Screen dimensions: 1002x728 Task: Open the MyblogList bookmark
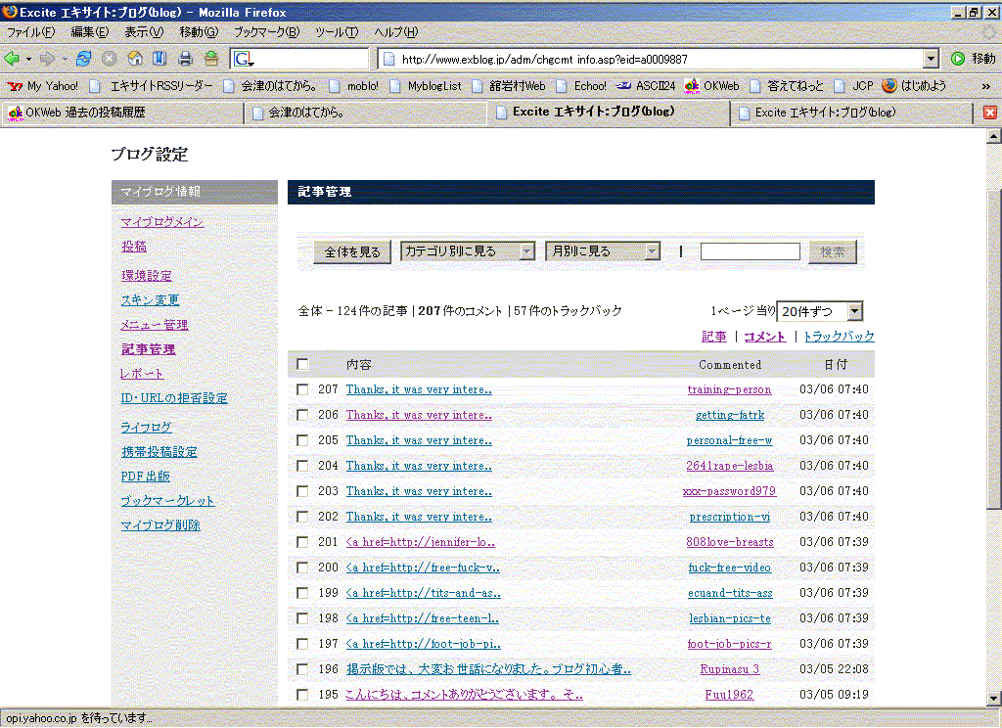427,86
